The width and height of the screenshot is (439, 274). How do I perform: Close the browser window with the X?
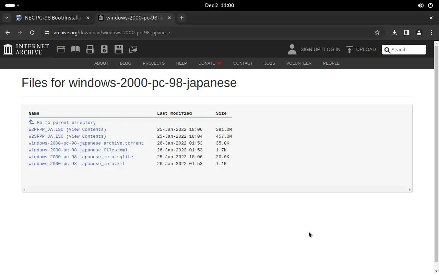point(431,18)
